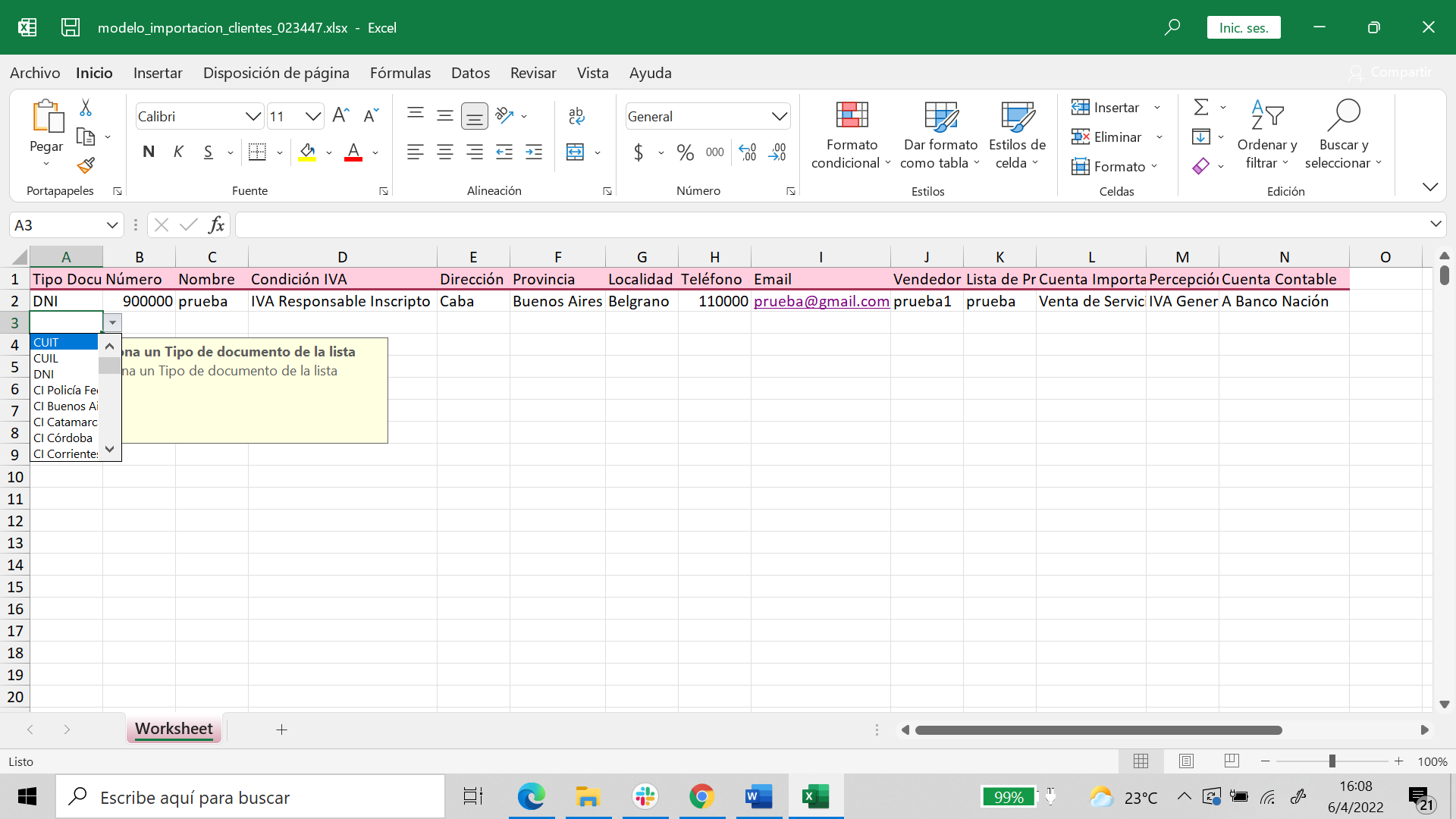Click the decrease decimals icon

pyautogui.click(x=777, y=152)
